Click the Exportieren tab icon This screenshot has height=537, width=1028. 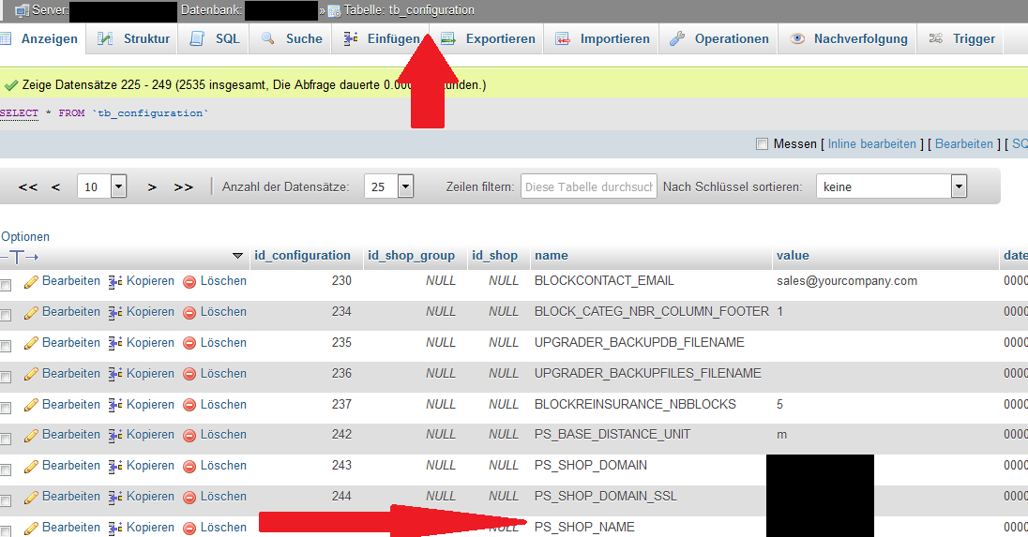click(447, 38)
